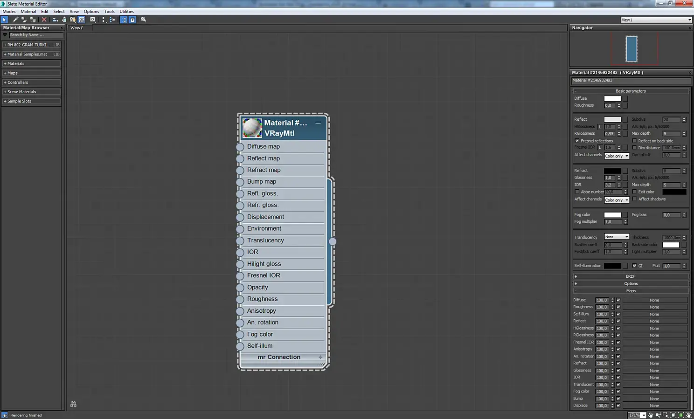The width and height of the screenshot is (694, 419).
Task: Pick material from object with eyedropper
Action: click(x=15, y=20)
